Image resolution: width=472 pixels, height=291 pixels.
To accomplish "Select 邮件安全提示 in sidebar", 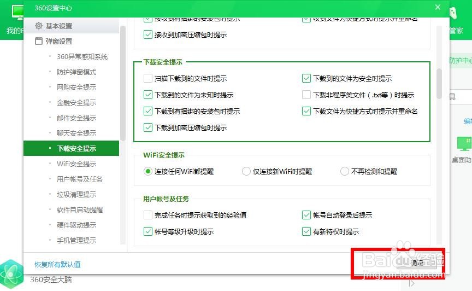I will coord(76,118).
